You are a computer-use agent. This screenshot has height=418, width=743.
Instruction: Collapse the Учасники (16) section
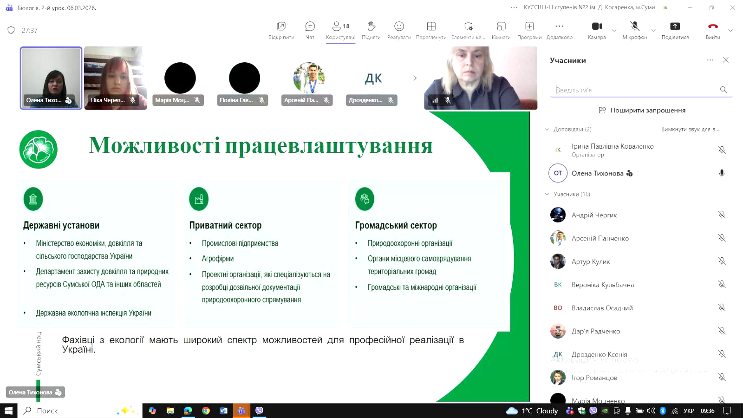(x=547, y=194)
